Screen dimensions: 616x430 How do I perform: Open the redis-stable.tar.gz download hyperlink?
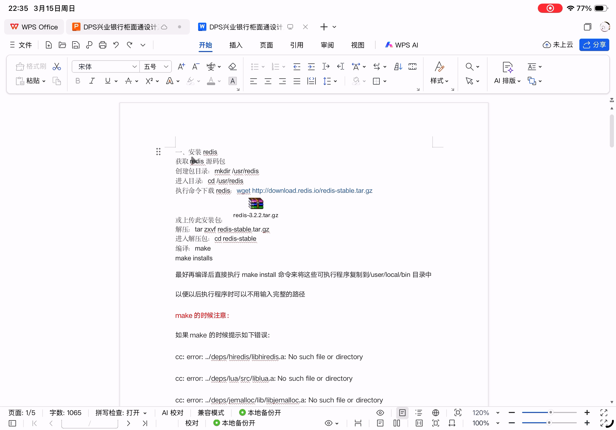[x=312, y=191]
